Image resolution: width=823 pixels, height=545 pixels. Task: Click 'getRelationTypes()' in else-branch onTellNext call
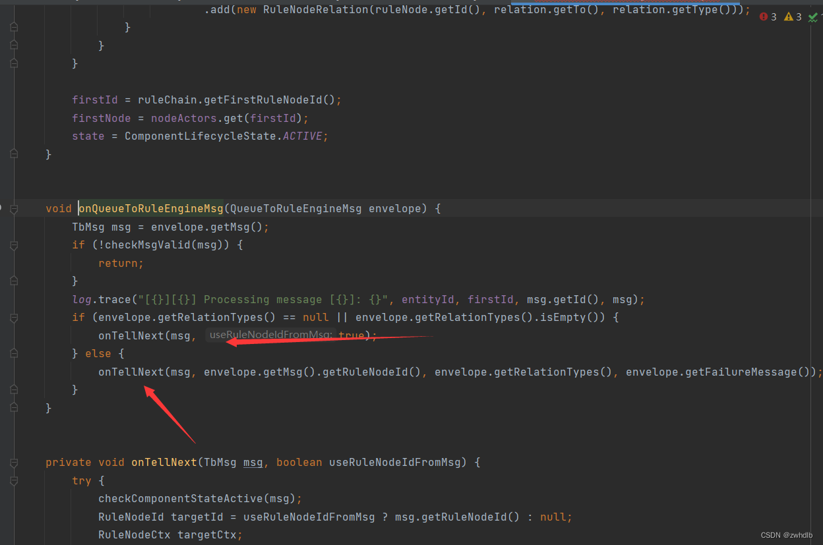tap(553, 372)
